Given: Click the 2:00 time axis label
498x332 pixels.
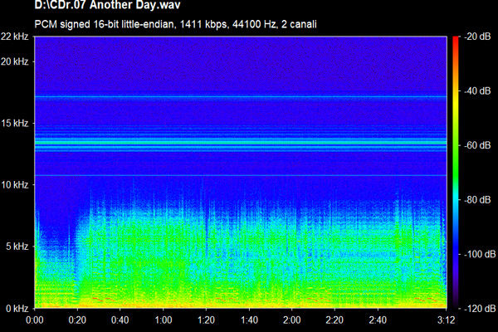Looking at the screenshot, I should [x=292, y=320].
